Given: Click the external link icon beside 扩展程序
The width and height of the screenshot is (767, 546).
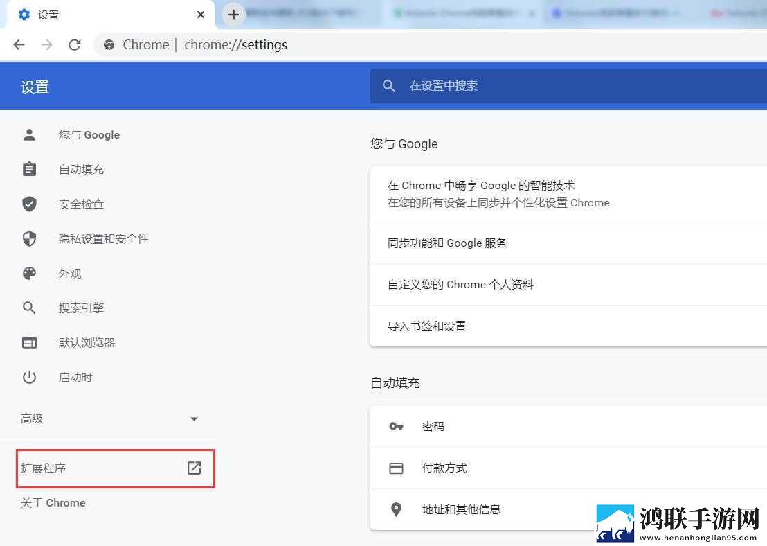Looking at the screenshot, I should (195, 468).
